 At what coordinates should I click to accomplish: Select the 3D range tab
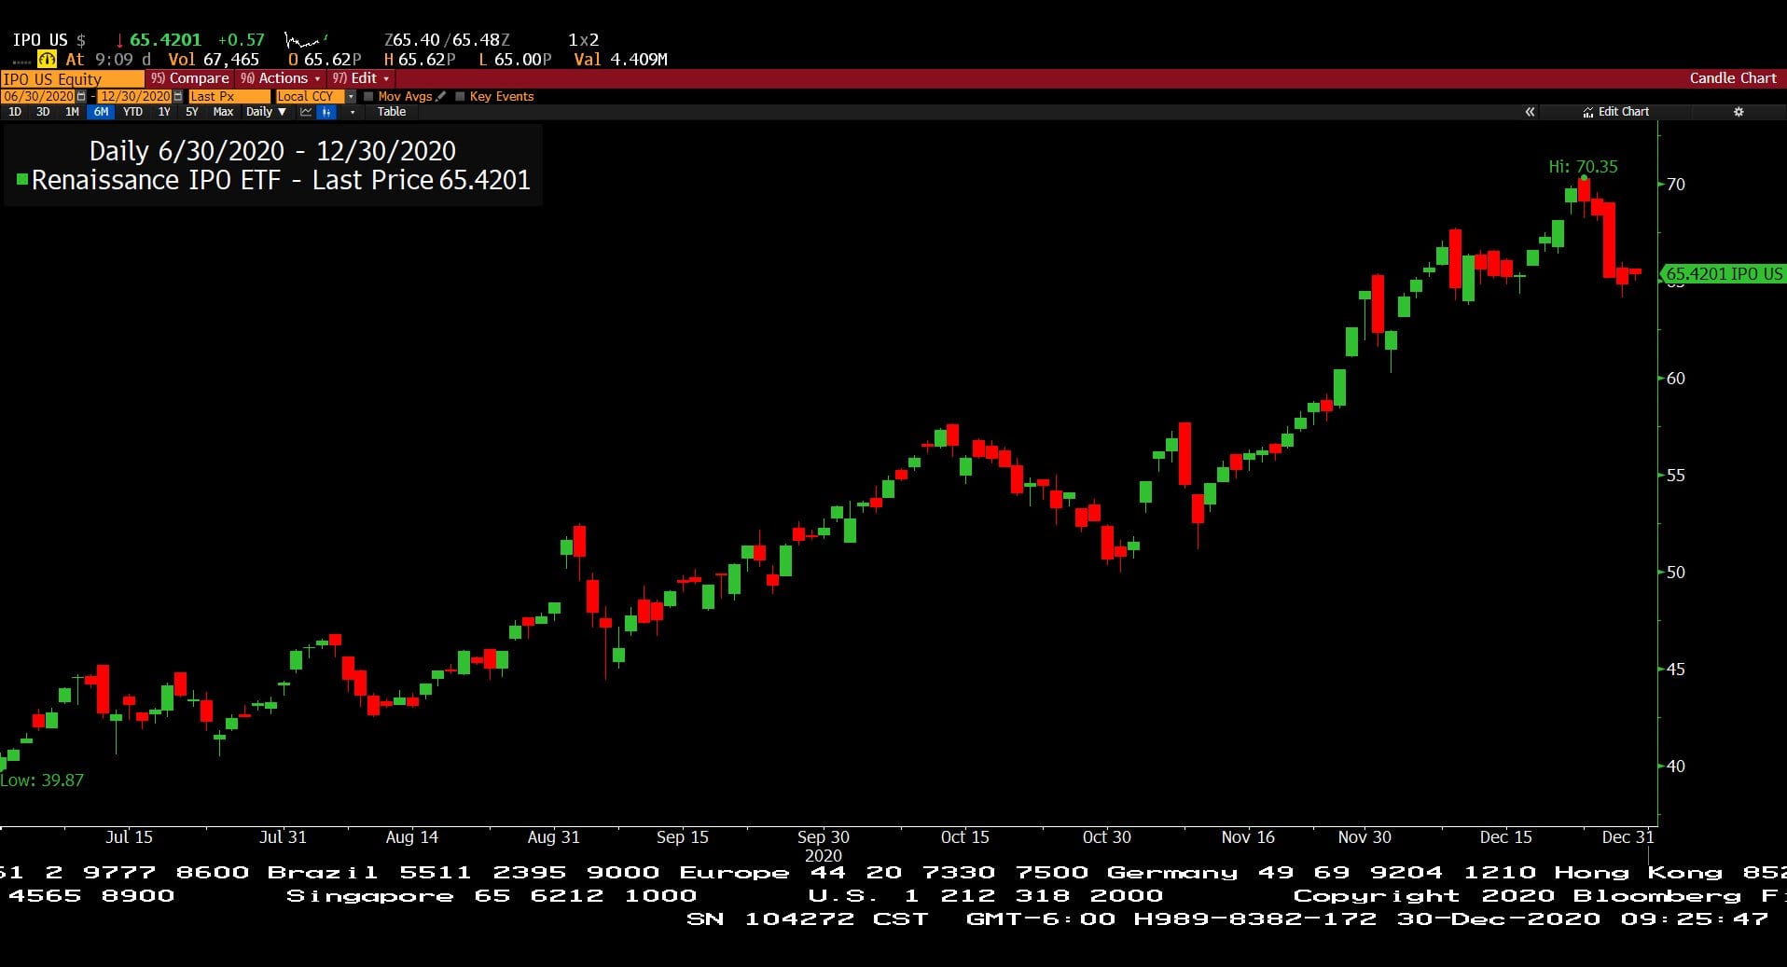(43, 112)
